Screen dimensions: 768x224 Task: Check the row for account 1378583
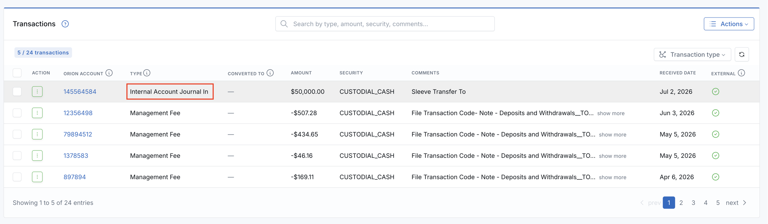(17, 156)
